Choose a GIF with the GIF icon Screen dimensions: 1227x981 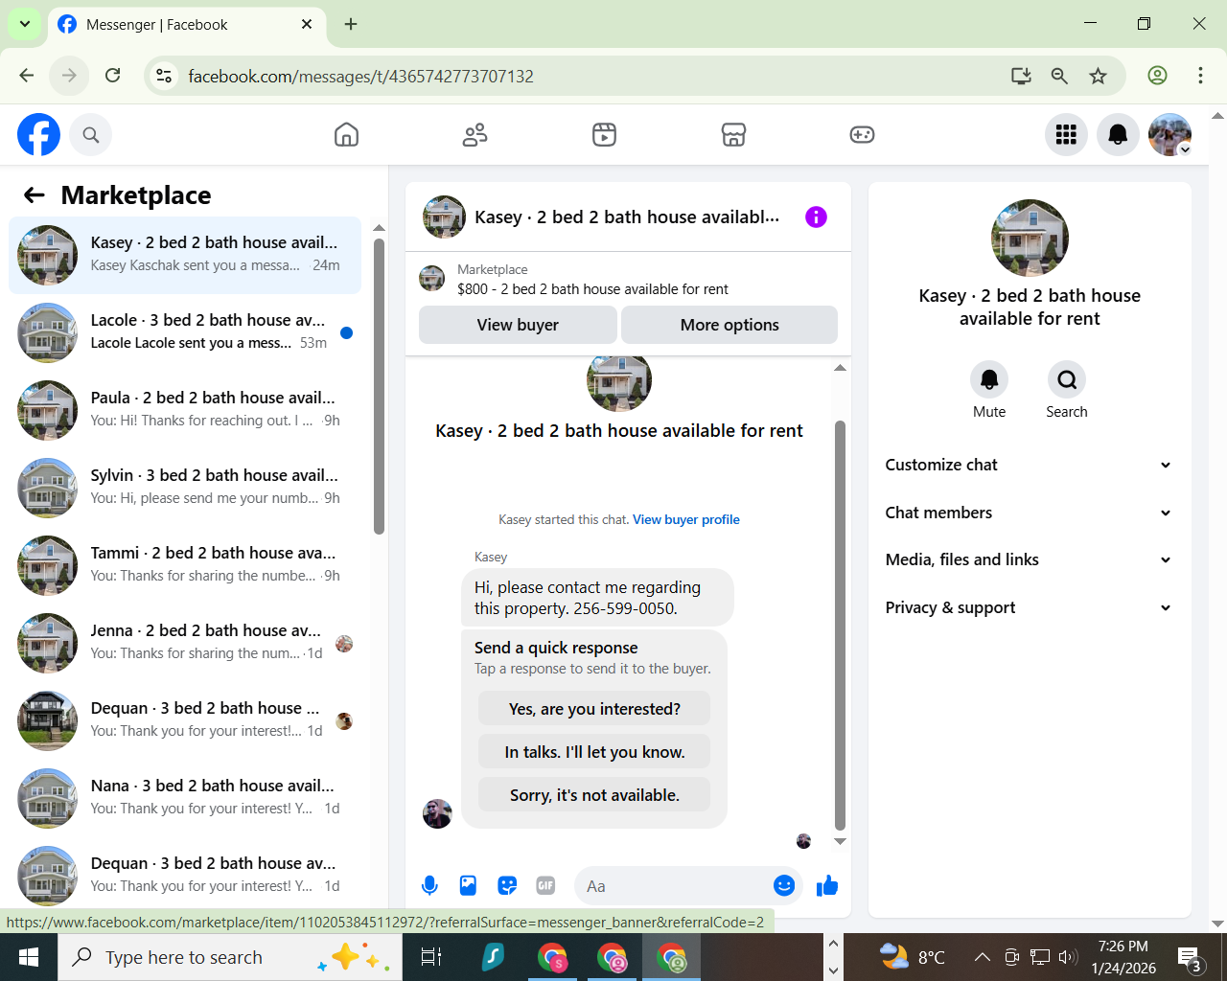[545, 886]
